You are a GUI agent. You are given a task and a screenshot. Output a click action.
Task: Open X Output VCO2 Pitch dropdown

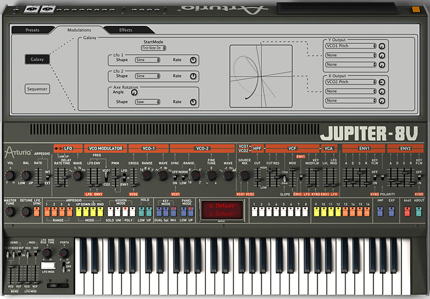351,82
